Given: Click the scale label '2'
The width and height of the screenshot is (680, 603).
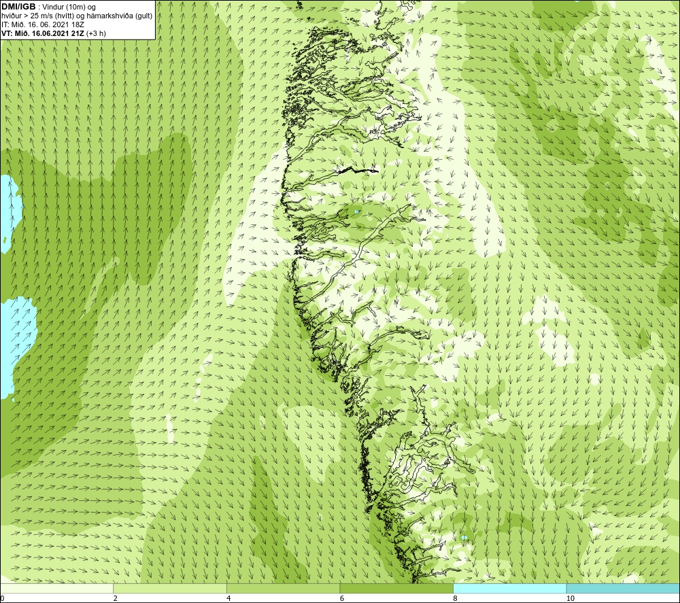Looking at the screenshot, I should [x=116, y=599].
